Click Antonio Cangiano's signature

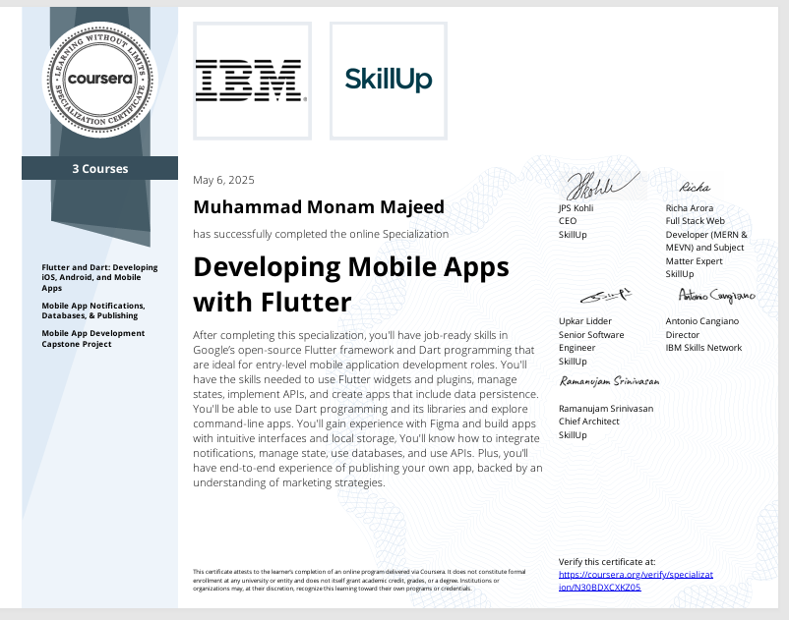717,296
